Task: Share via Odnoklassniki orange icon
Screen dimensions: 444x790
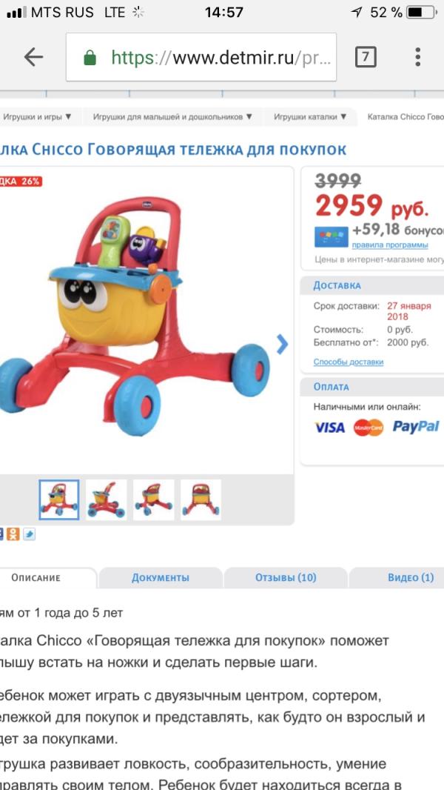Action: point(13,534)
